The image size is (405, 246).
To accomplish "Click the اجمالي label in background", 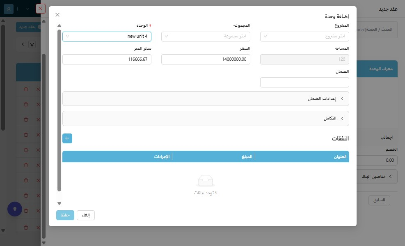I will click(x=387, y=138).
